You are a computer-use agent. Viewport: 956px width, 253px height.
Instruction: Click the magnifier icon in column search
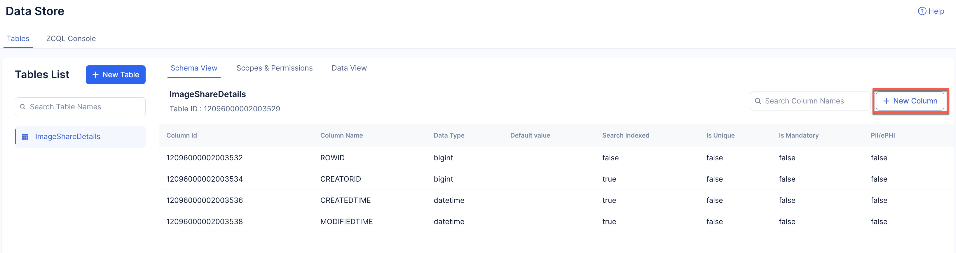[758, 101]
